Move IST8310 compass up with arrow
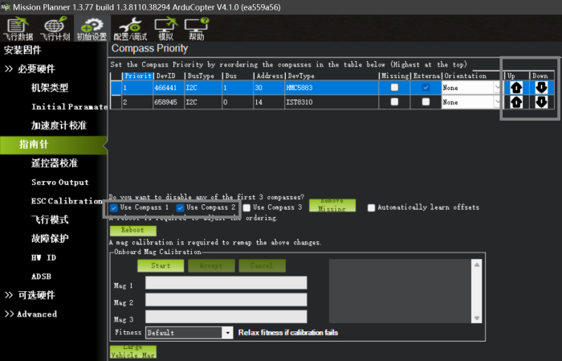Screen dimensions: 562x361 (516, 102)
